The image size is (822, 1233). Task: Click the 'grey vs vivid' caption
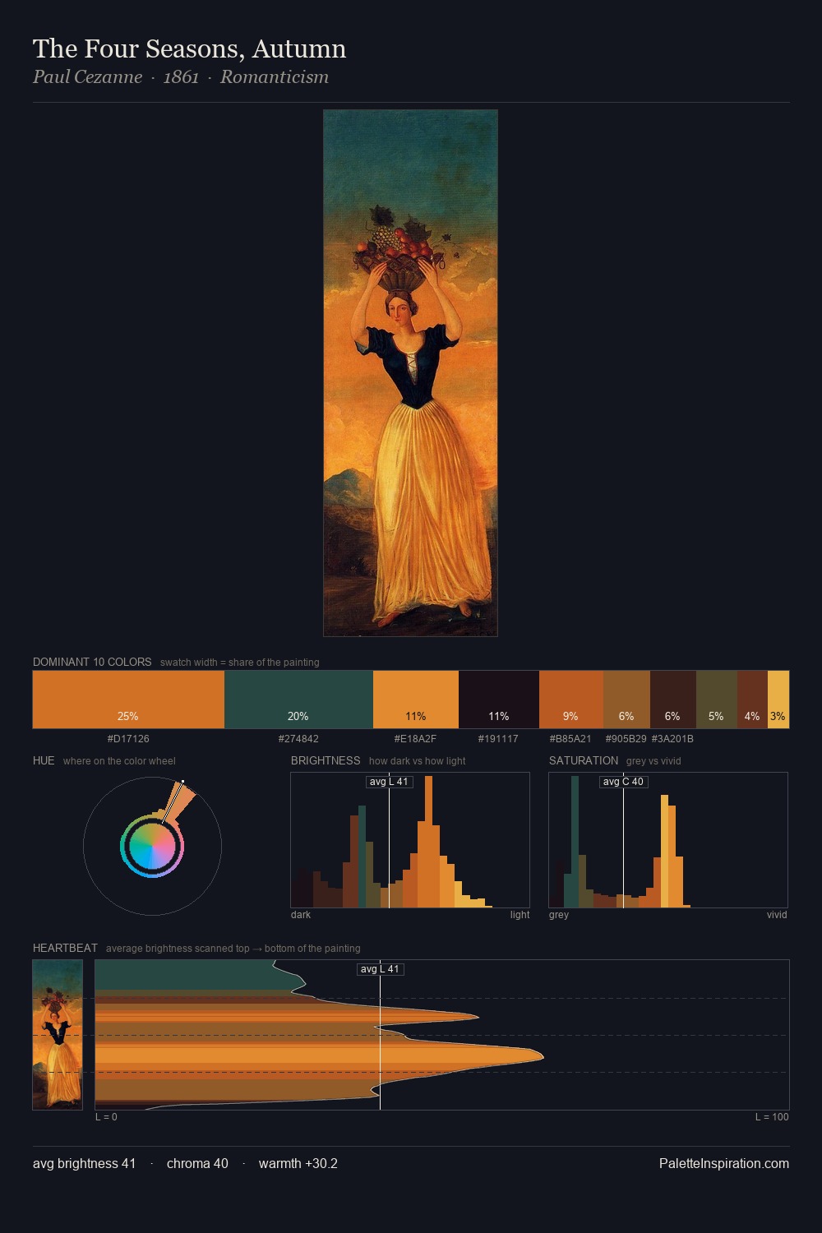pos(653,761)
